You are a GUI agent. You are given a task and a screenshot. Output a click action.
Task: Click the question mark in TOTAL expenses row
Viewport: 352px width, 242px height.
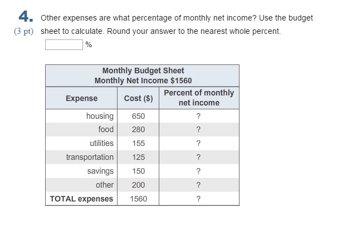point(198,199)
